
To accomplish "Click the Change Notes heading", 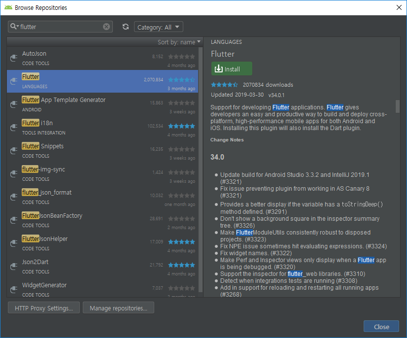I will (x=227, y=139).
